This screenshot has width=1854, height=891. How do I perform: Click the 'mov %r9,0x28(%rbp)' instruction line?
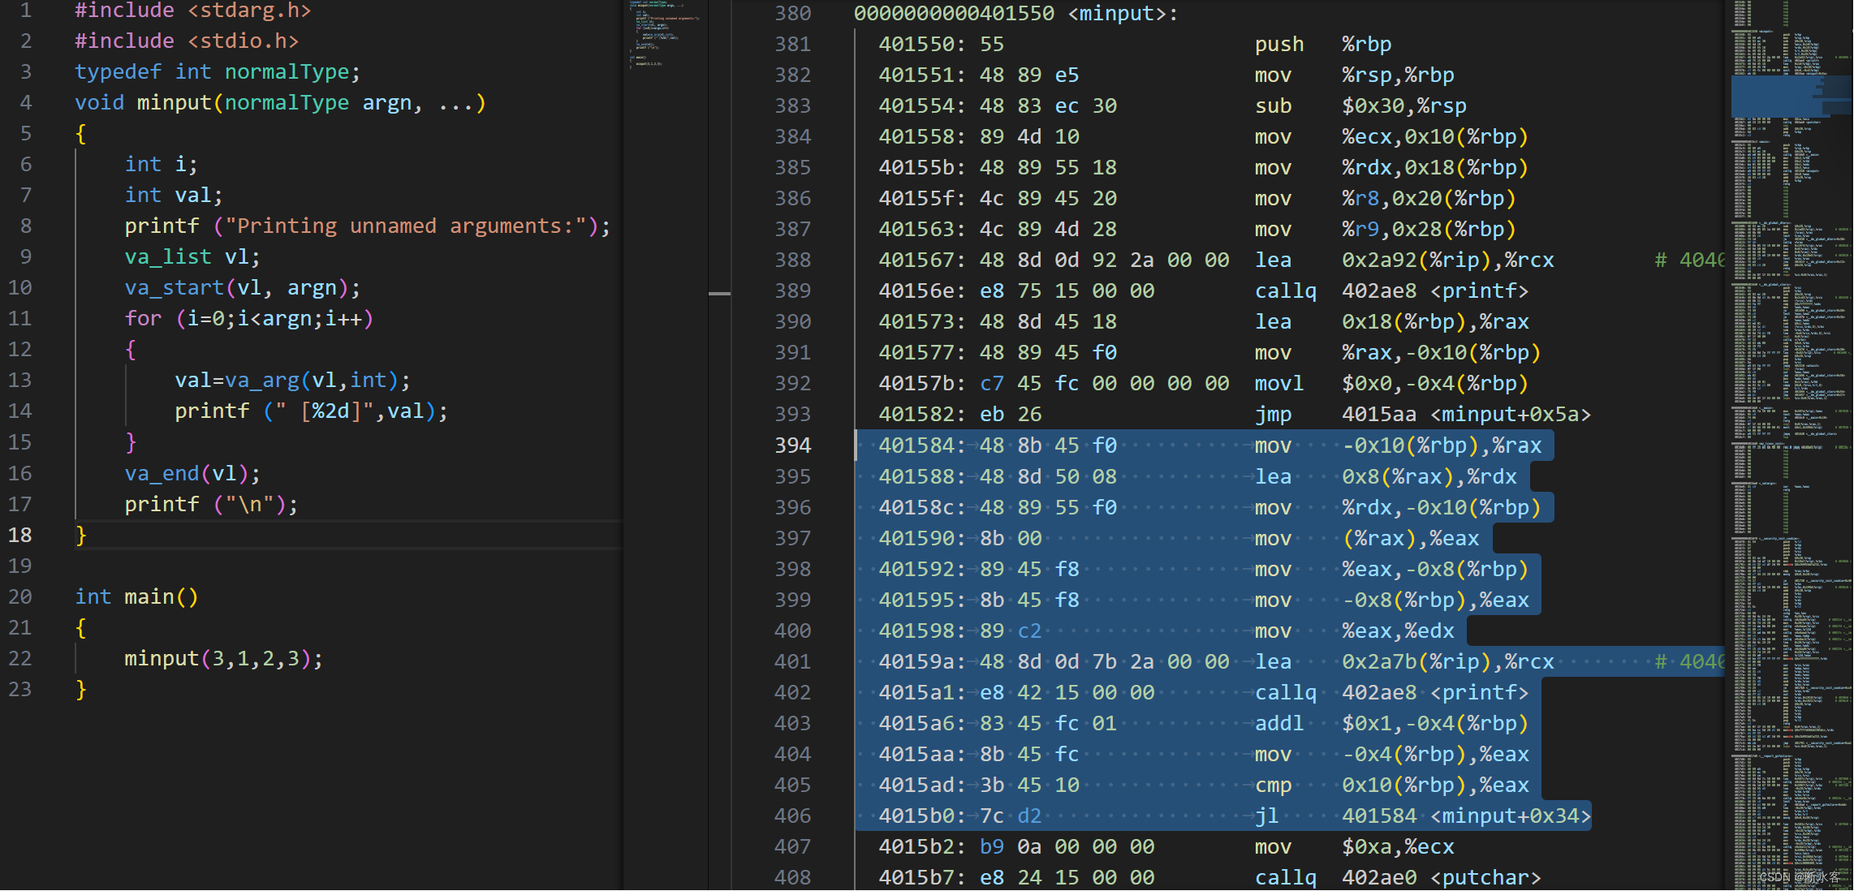coord(1196,229)
